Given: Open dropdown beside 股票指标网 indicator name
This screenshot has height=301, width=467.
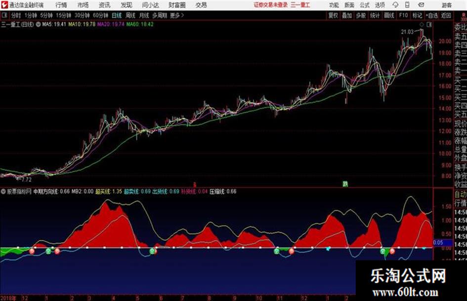Looking at the screenshot, I should [x=3, y=191].
